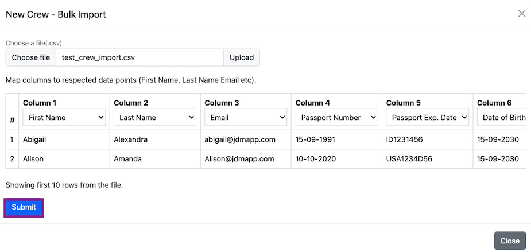This screenshot has height=252, width=531.
Task: Open the Column 3 Email mapping dropdown
Action: tap(246, 118)
